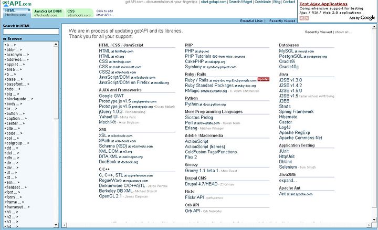Open the Google GWT API
This screenshot has height=230, width=378.
111,96
